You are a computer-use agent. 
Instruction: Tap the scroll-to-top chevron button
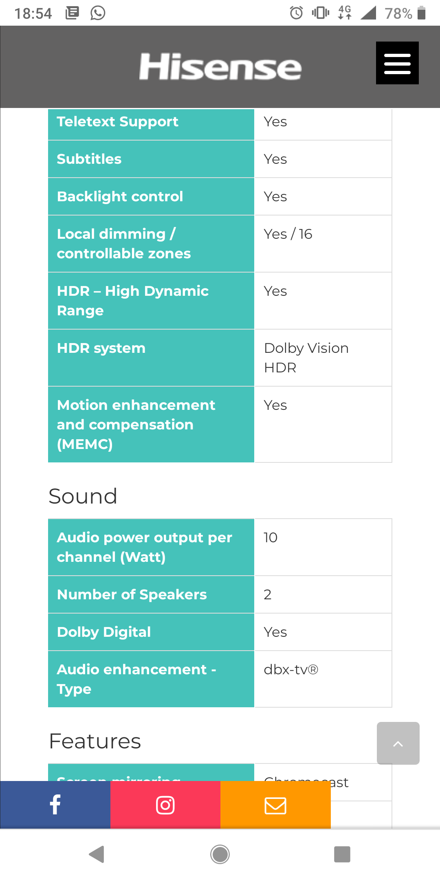pyautogui.click(x=398, y=743)
